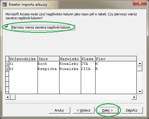Go back with the < Wstecz button

point(84,110)
